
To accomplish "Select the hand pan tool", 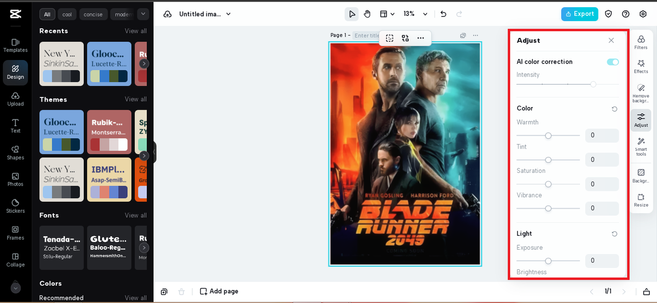I will [x=368, y=14].
